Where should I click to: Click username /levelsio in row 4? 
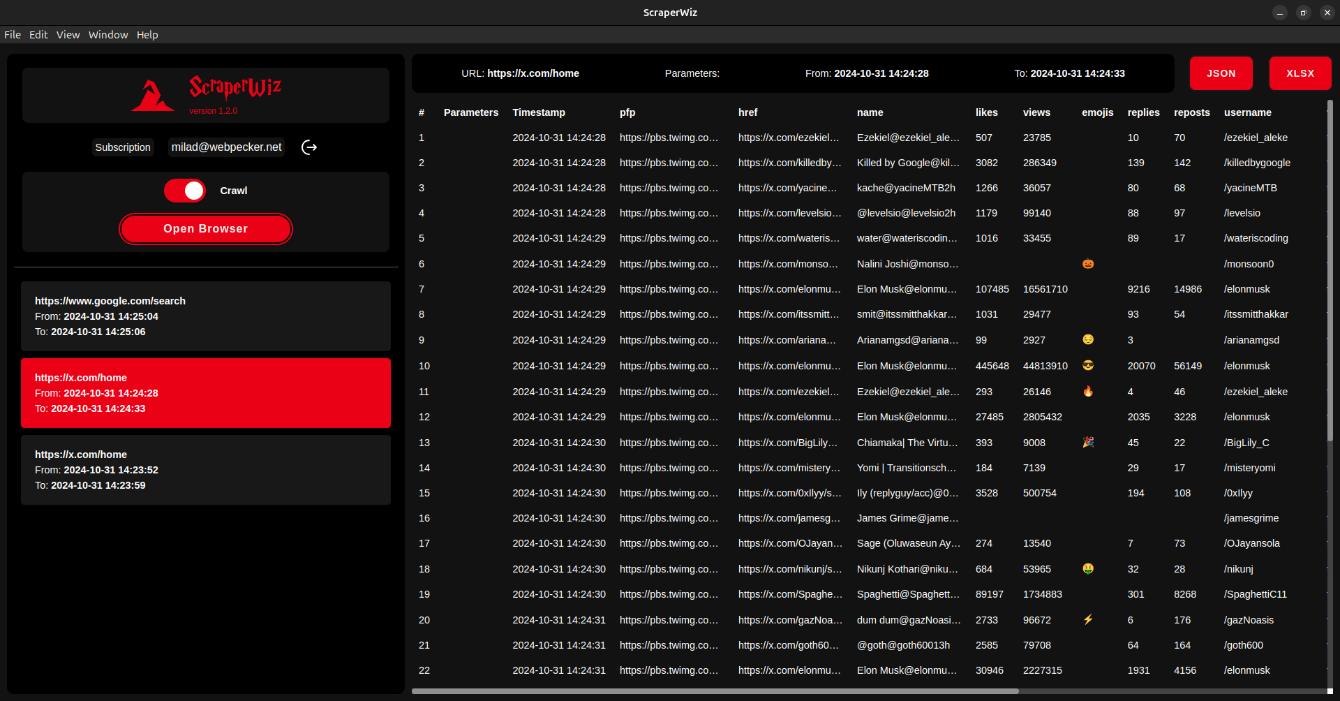point(1242,213)
